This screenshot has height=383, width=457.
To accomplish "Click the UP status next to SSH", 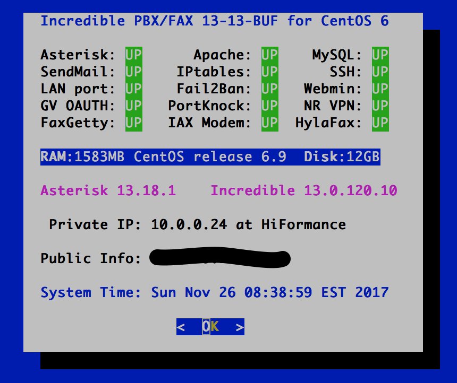I will click(x=380, y=72).
